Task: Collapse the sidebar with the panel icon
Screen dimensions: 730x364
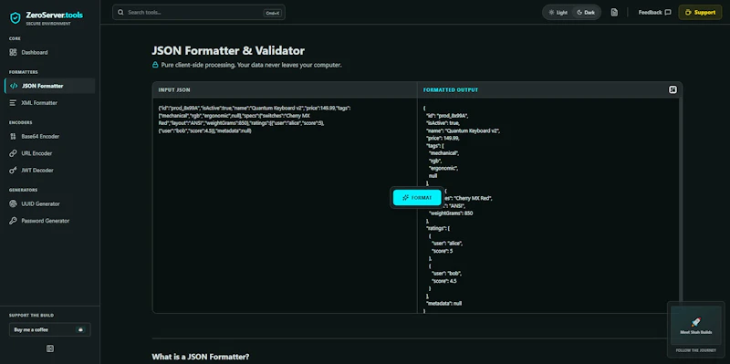Action: point(50,348)
